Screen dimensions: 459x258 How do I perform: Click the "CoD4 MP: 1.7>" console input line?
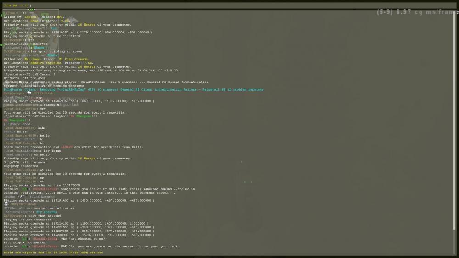click(228, 5)
